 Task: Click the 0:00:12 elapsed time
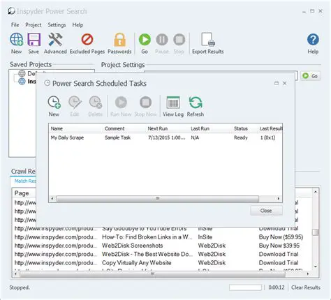[x=277, y=287]
